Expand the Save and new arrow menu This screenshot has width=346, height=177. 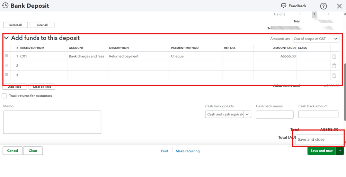pyautogui.click(x=339, y=151)
